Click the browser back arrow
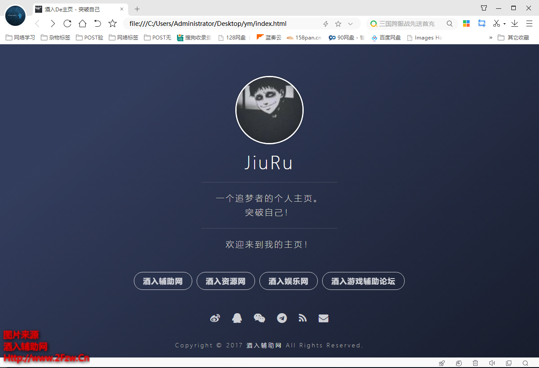Image resolution: width=539 pixels, height=368 pixels. [x=37, y=24]
